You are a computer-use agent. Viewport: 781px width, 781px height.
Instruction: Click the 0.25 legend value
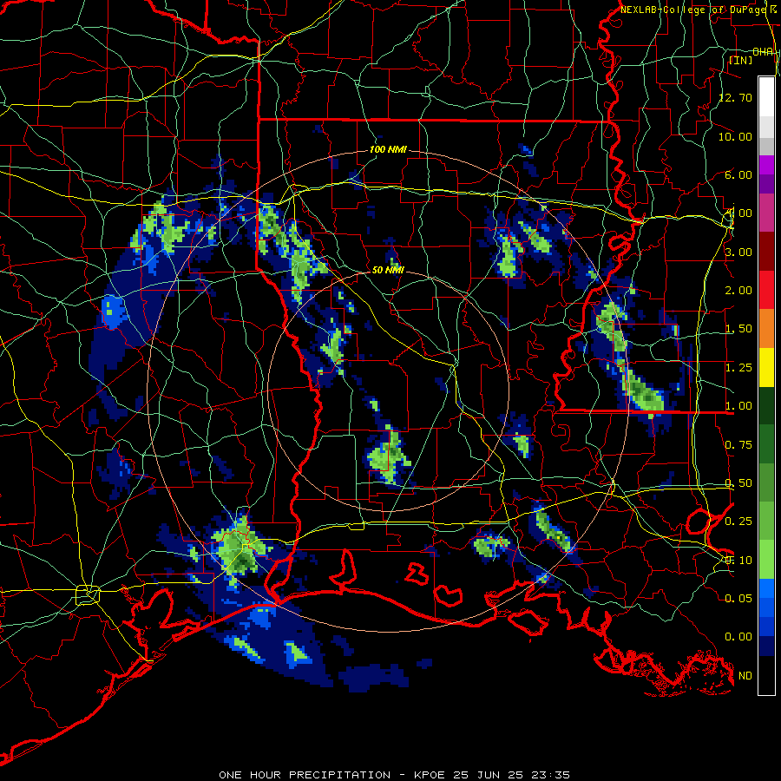[738, 522]
